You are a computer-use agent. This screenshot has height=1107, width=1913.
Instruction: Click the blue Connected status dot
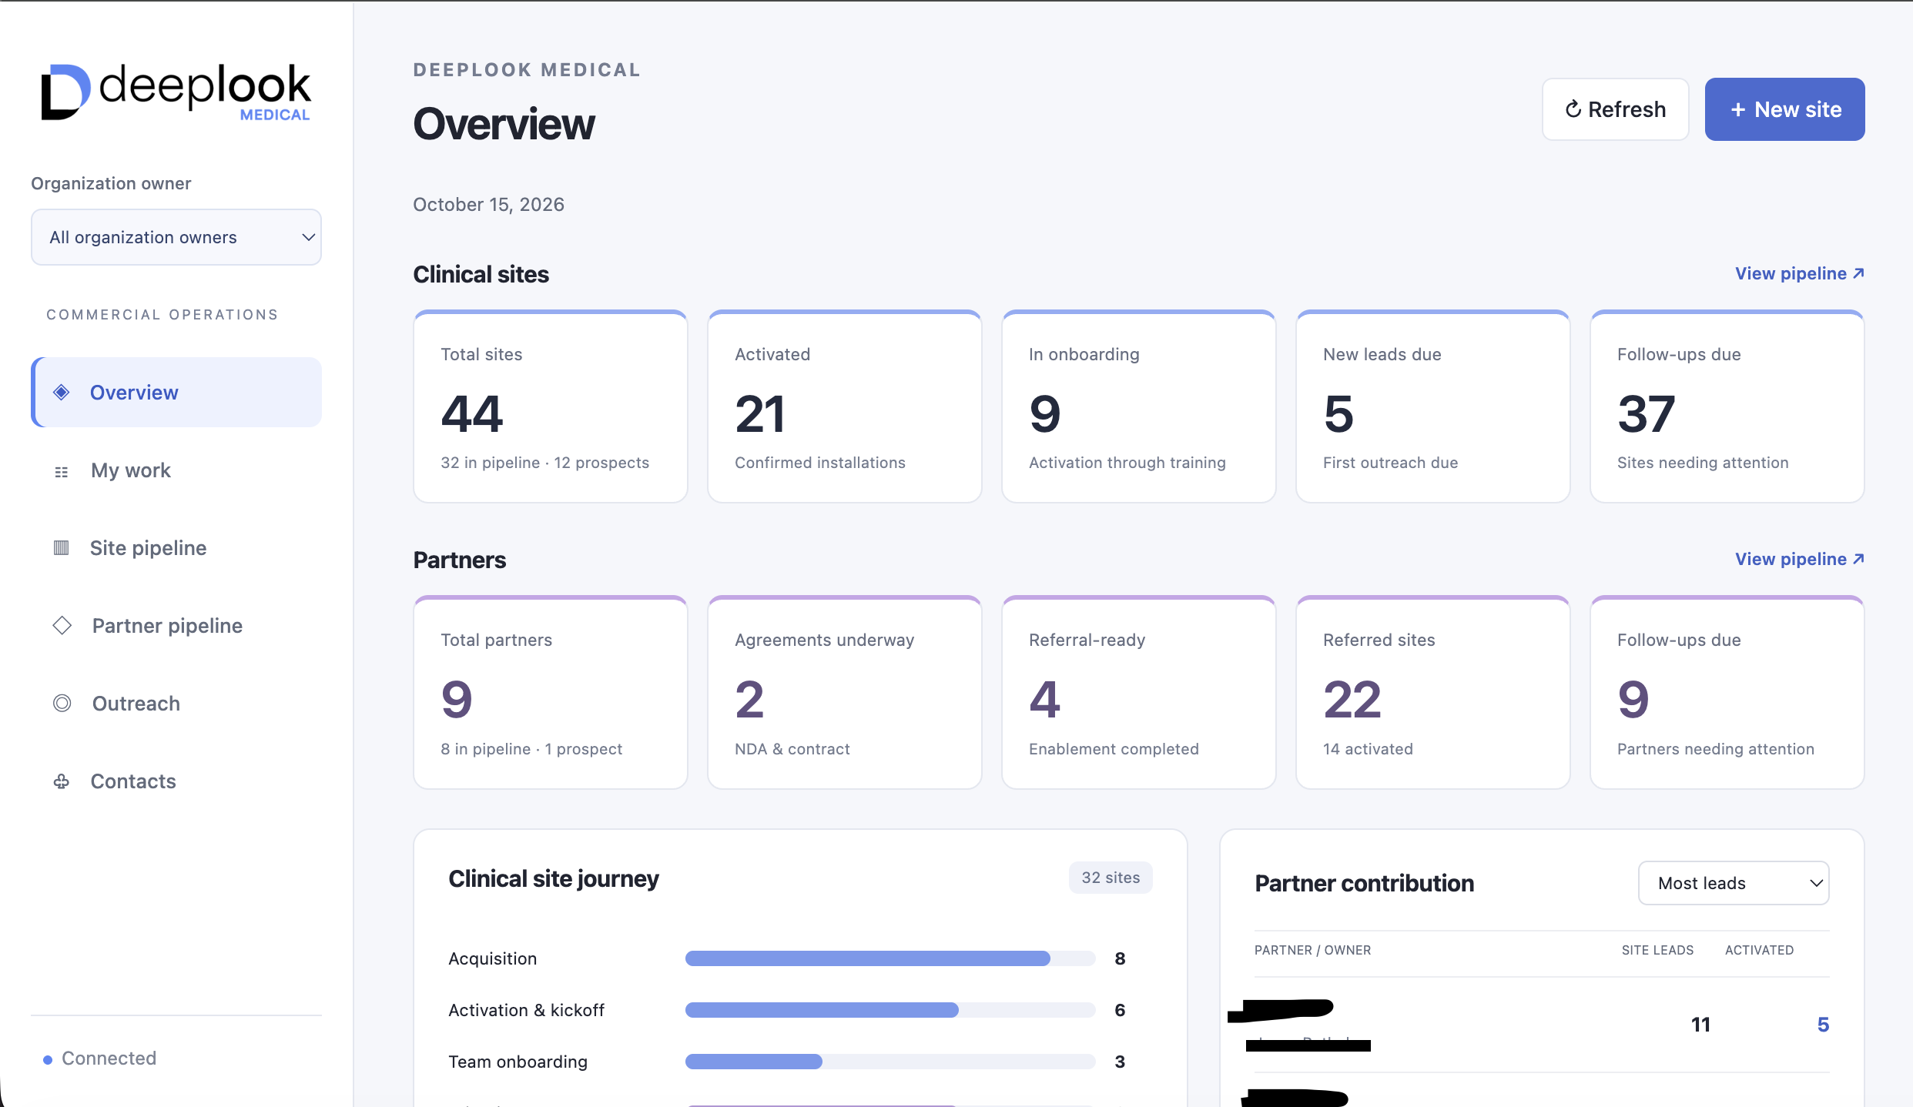point(48,1060)
